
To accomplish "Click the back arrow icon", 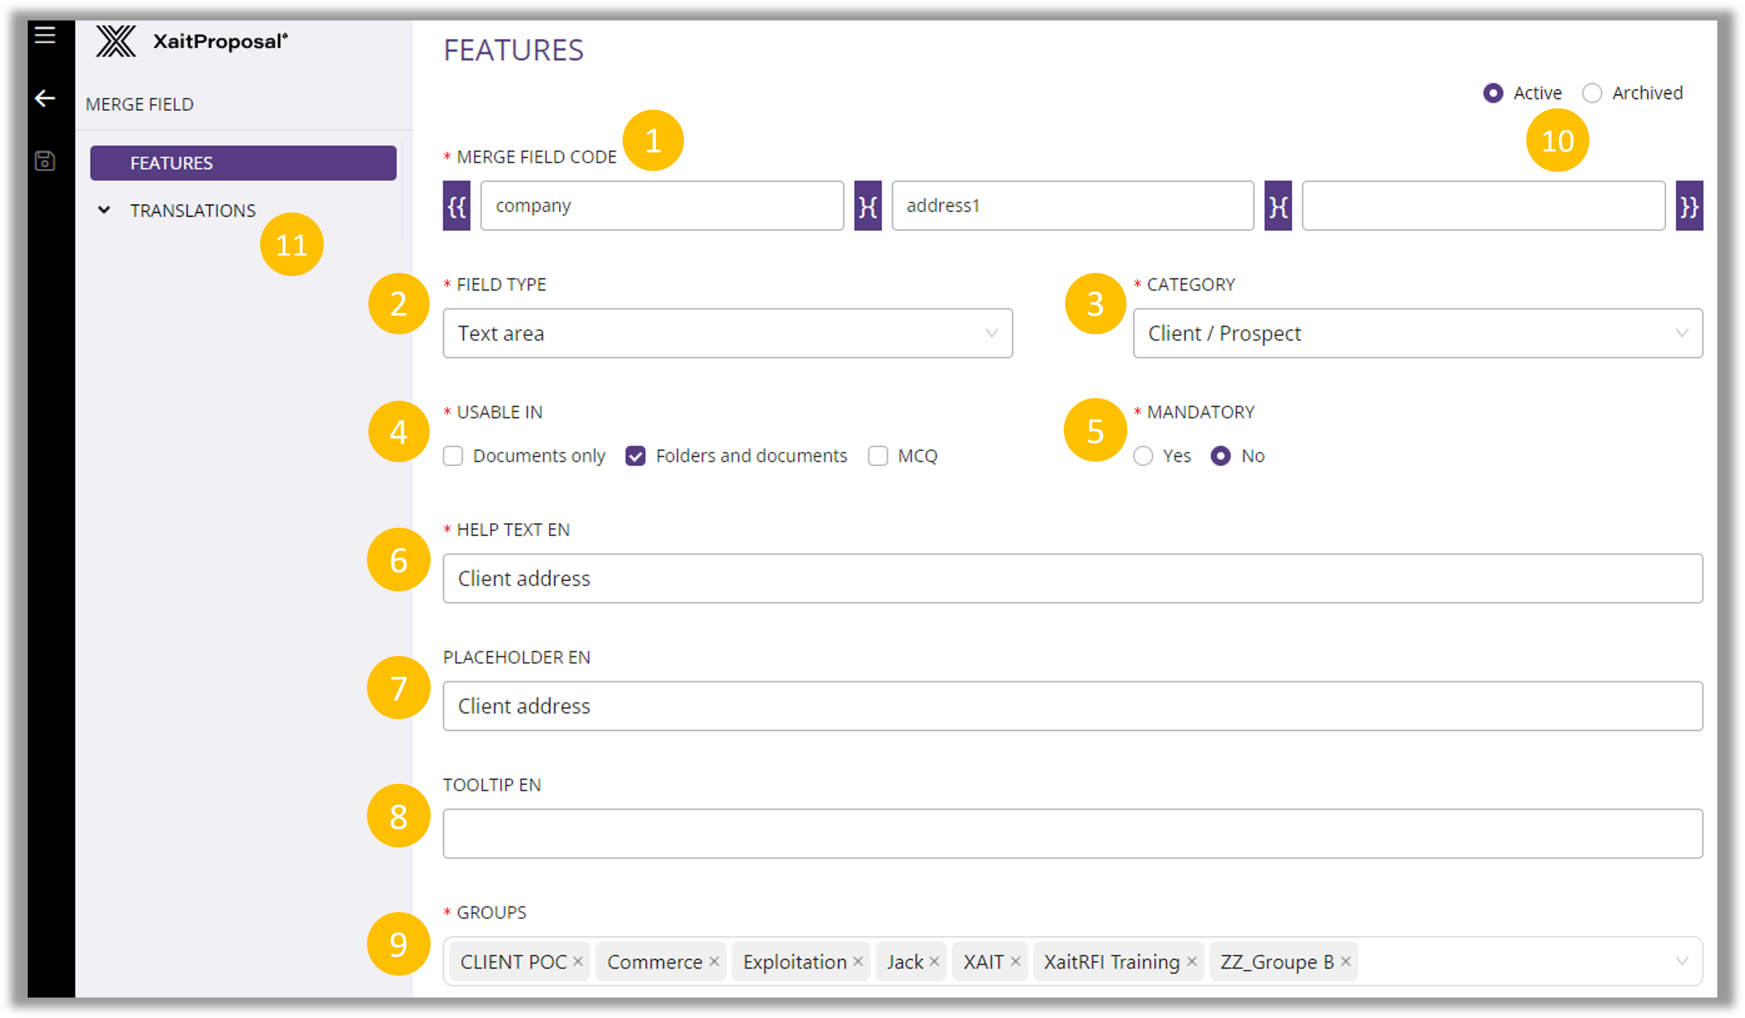I will tap(45, 98).
